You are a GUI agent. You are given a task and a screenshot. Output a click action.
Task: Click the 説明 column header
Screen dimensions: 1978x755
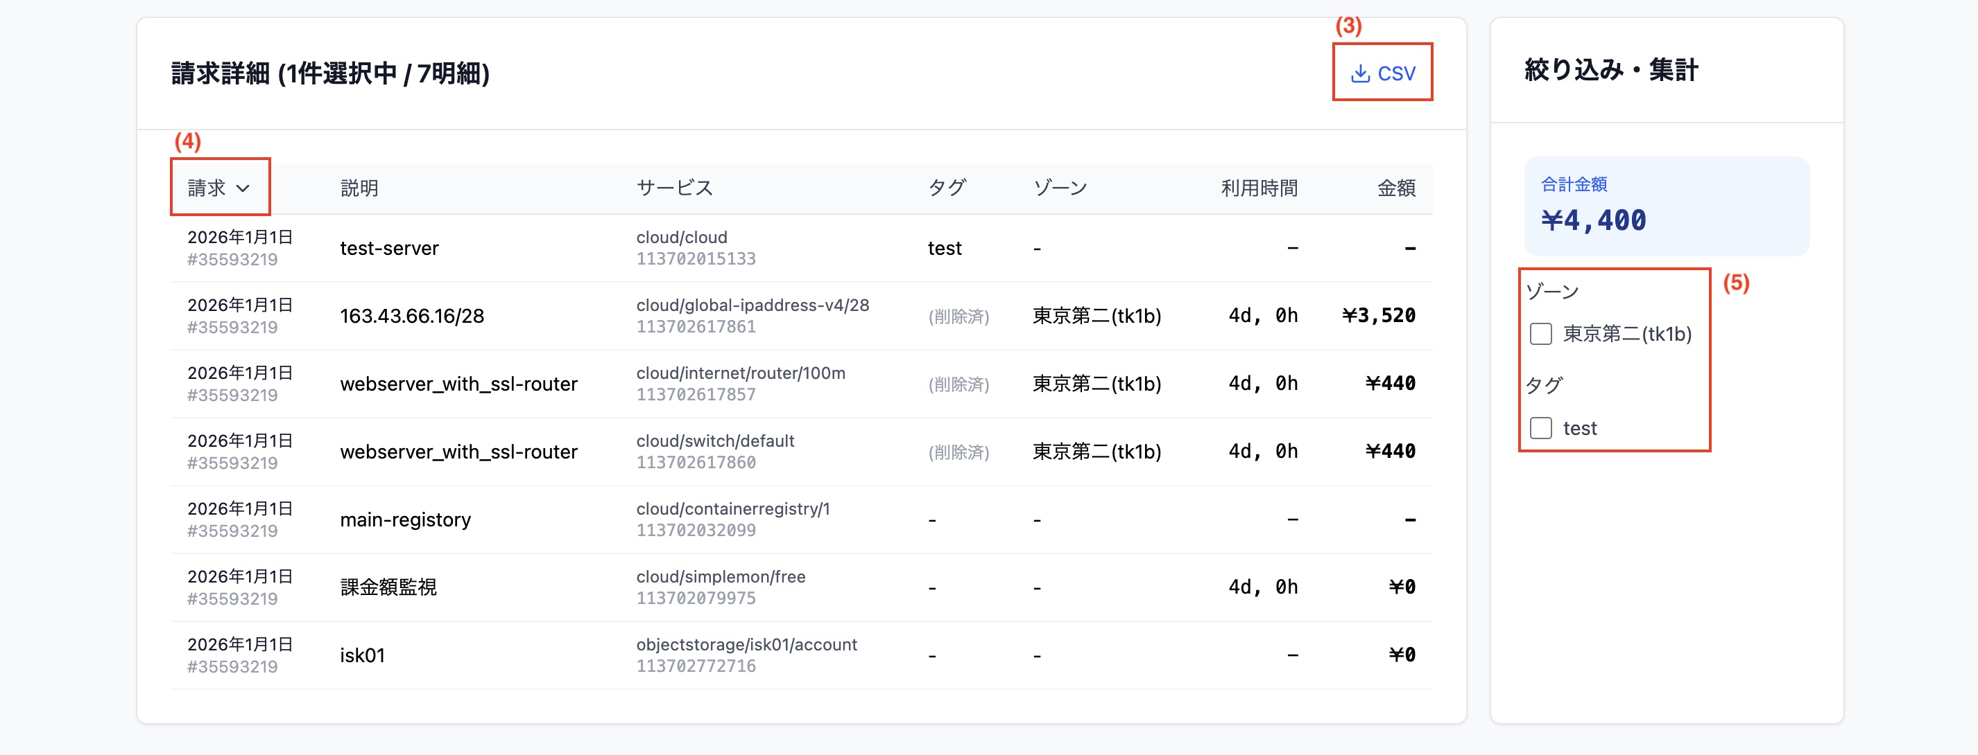[359, 188]
